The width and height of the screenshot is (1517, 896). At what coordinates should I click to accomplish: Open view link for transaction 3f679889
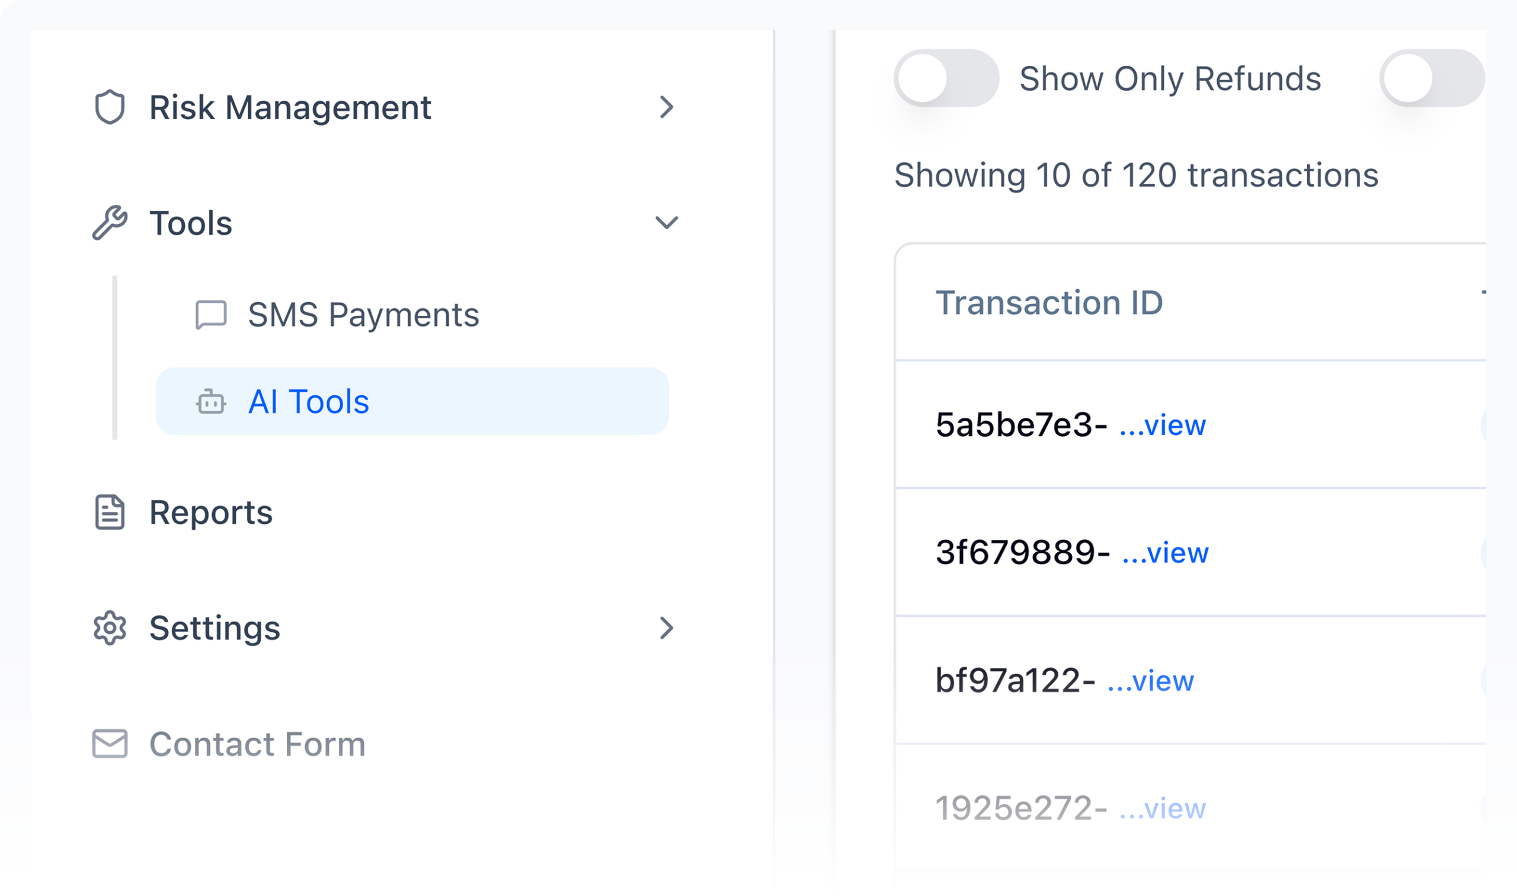click(x=1165, y=553)
